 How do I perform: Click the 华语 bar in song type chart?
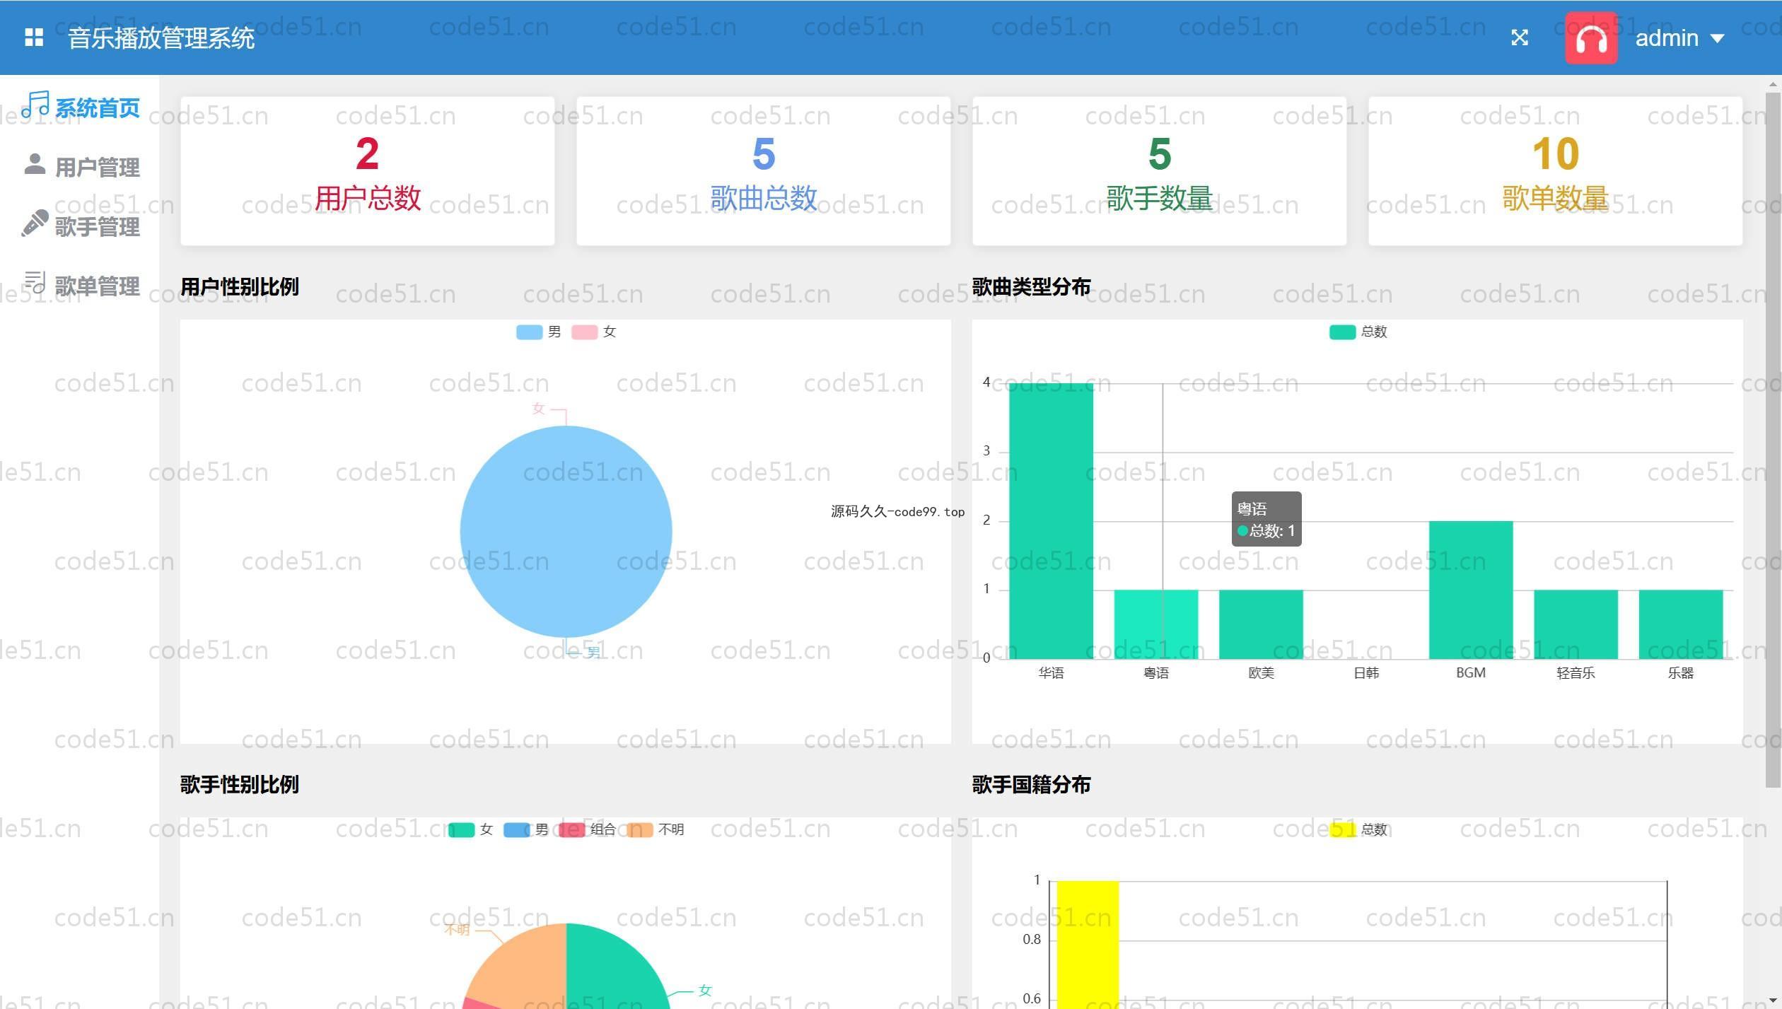tap(1051, 521)
